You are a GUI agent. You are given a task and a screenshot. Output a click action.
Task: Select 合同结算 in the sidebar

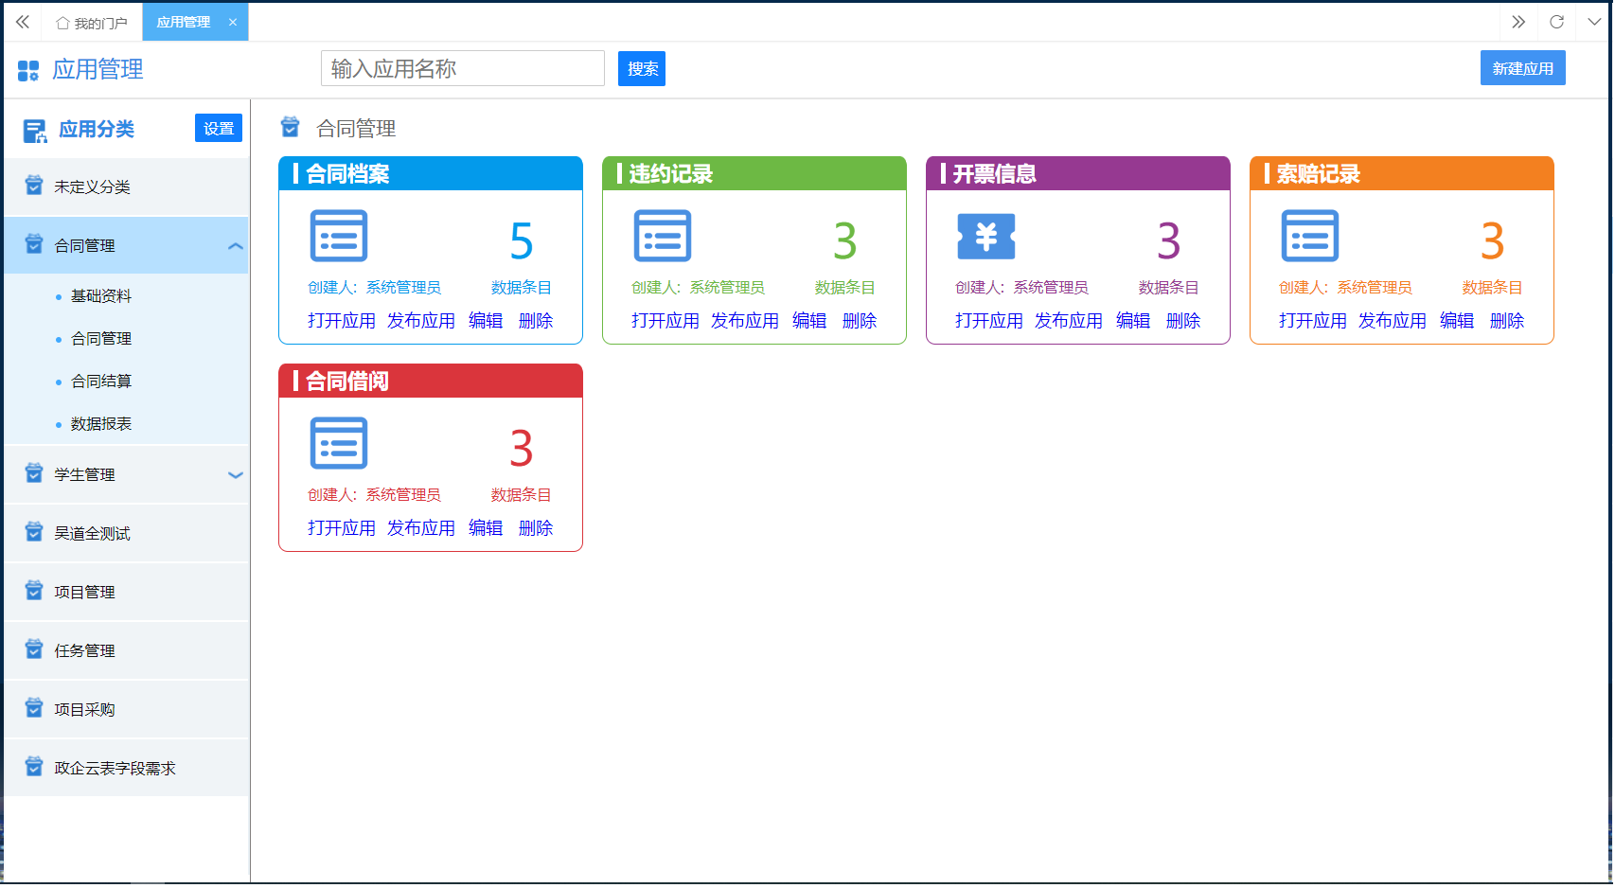pos(101,382)
